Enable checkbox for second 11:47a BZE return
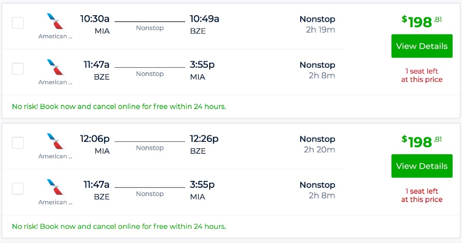The height and width of the screenshot is (243, 462). click(18, 188)
